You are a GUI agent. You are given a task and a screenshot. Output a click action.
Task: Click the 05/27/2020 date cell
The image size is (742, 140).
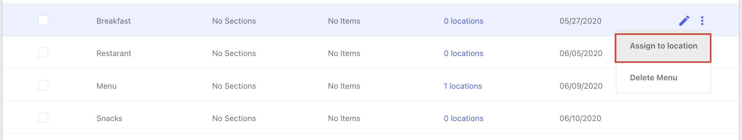click(x=580, y=21)
